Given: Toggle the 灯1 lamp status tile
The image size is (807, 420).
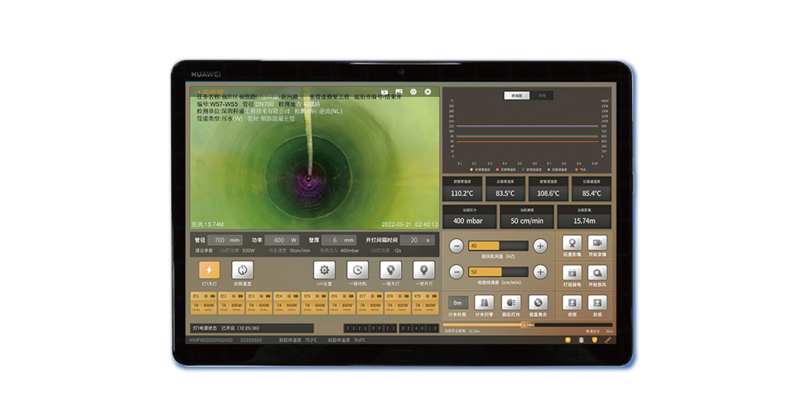Looking at the screenshot, I should click(x=204, y=303).
